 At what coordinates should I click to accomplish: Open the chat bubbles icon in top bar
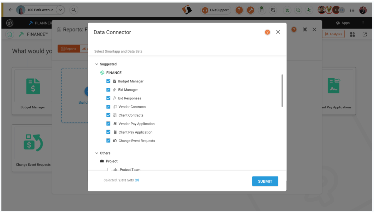(x=298, y=10)
